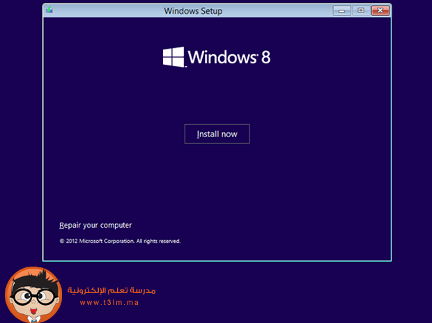Minimize the Windows Setup window
The image size is (432, 323).
pyautogui.click(x=341, y=10)
